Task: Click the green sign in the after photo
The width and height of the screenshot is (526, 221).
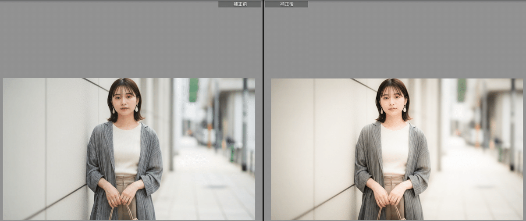Action: pos(462,90)
